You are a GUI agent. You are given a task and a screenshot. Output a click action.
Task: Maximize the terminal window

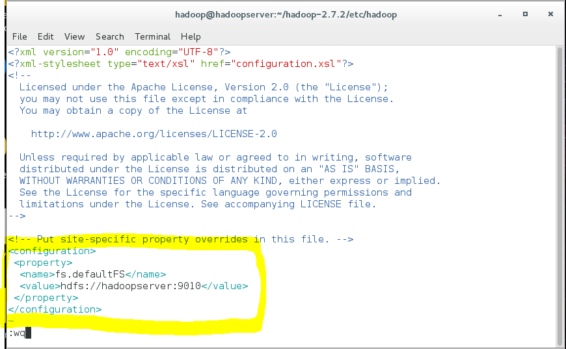tap(525, 14)
